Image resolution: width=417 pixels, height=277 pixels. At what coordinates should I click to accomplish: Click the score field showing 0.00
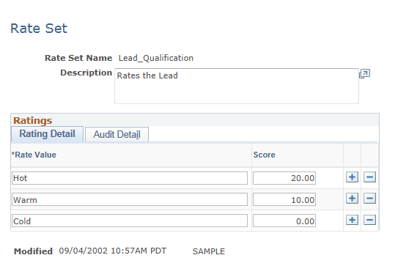(284, 221)
